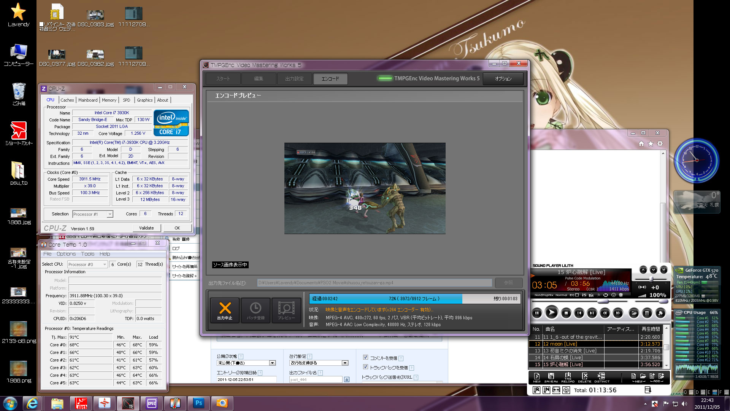Screen dimensions: 730x411
Task: Click the DELETE icon in Lilith playlist
Action: 585,378
